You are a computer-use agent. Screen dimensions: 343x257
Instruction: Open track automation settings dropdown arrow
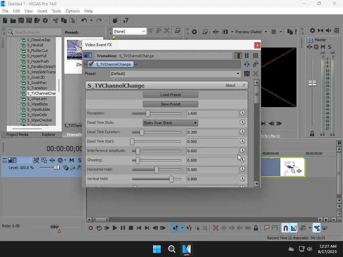click(65, 160)
